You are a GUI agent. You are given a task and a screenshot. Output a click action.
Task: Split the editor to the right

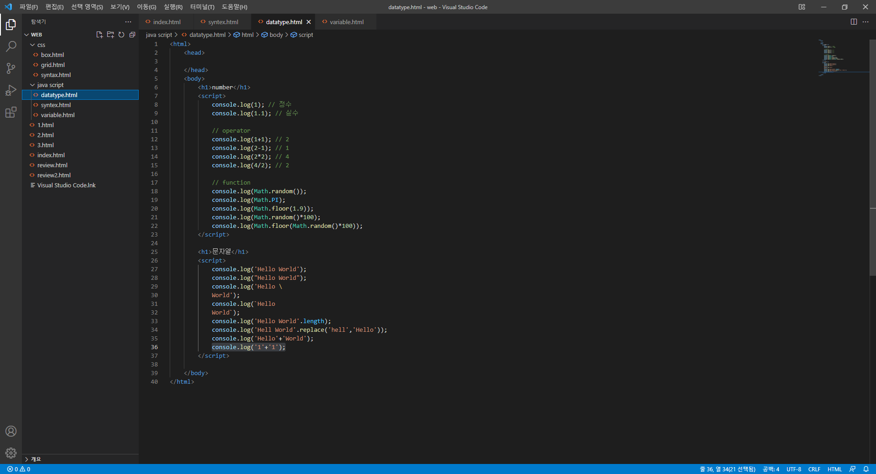tap(854, 22)
